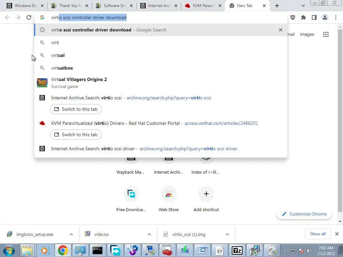Open Google Images link
The image size is (343, 257).
307,34
